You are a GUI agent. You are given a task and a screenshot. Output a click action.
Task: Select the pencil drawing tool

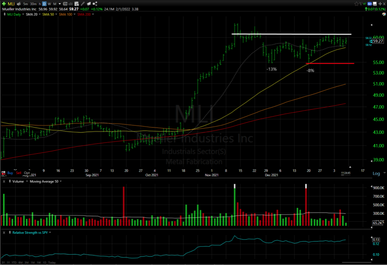(82, 3)
